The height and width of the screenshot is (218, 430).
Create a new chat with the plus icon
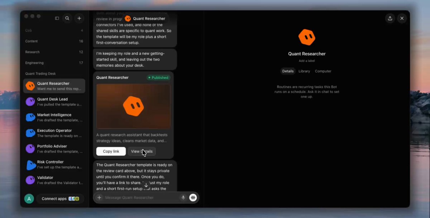pos(79,18)
